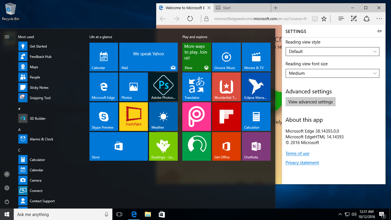Click the Share icon in Edge
Screen dimensions: 391x220
pyautogui.click(x=366, y=19)
